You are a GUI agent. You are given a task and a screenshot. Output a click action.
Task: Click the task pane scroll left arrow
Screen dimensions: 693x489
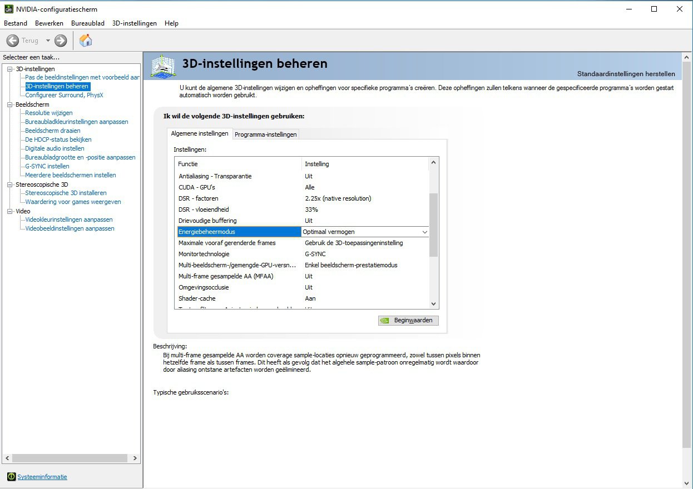[x=6, y=458]
